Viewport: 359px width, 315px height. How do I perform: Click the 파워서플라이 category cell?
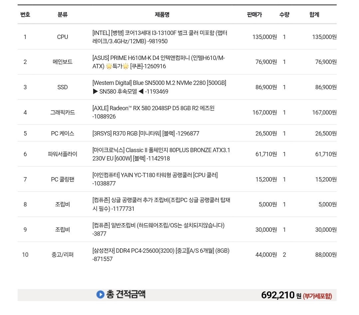click(63, 154)
